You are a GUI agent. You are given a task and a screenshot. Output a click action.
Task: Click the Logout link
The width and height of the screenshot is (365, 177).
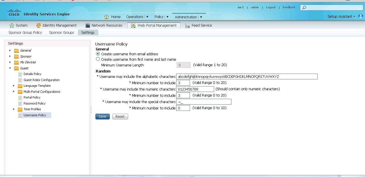[x=271, y=7]
